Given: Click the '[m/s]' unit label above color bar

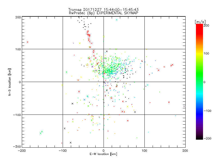Looking at the screenshot, I should [200, 22].
